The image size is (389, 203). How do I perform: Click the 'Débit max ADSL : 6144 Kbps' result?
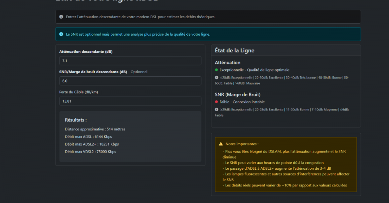coord(89,137)
